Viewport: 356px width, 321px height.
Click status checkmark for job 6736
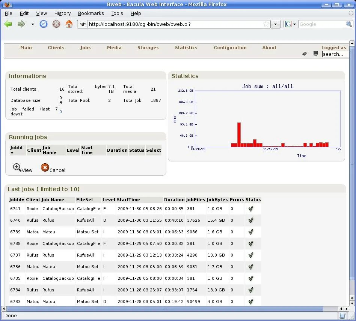tap(250, 267)
